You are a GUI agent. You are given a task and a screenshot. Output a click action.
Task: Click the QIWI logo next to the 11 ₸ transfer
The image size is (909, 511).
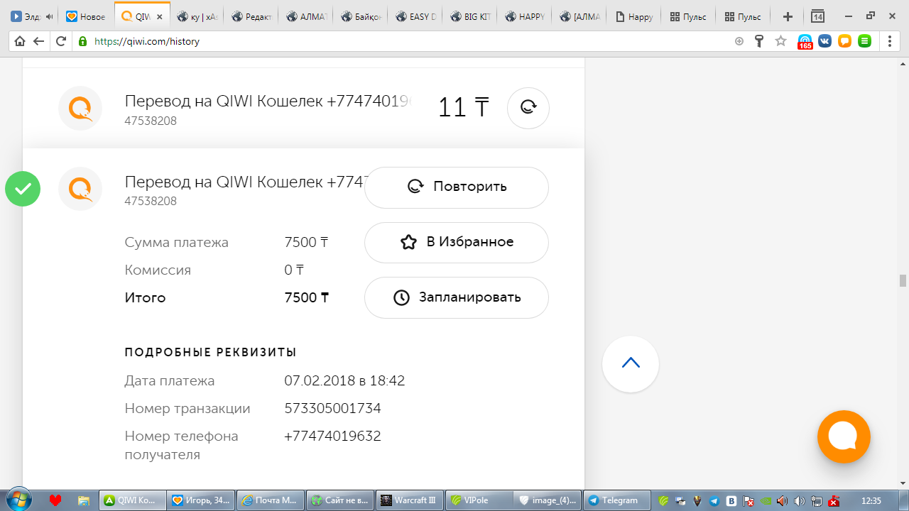coord(80,109)
